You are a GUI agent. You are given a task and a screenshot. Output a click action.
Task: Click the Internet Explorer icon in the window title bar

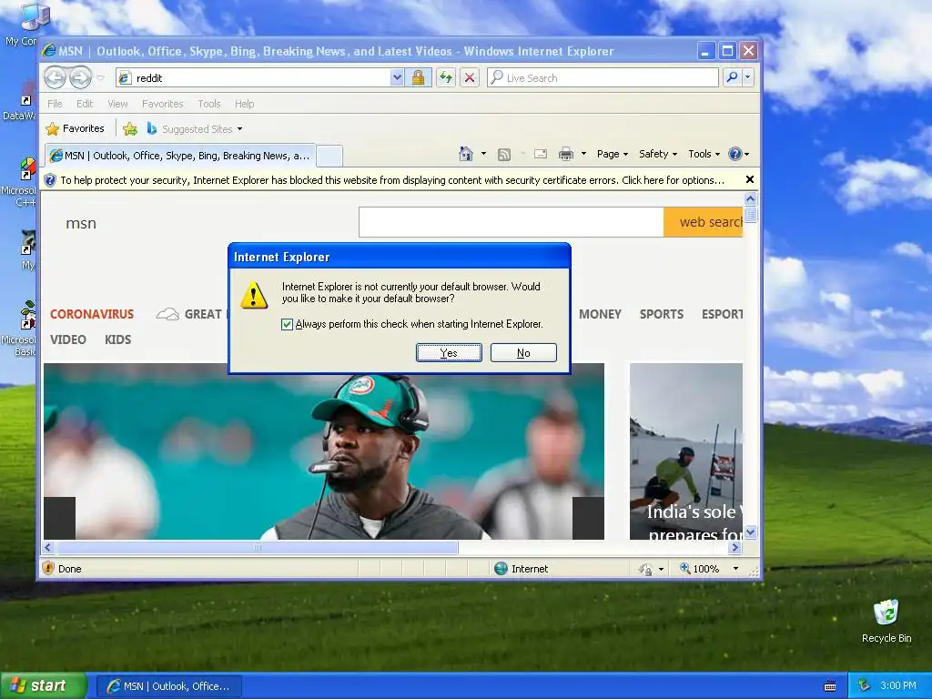coord(49,51)
